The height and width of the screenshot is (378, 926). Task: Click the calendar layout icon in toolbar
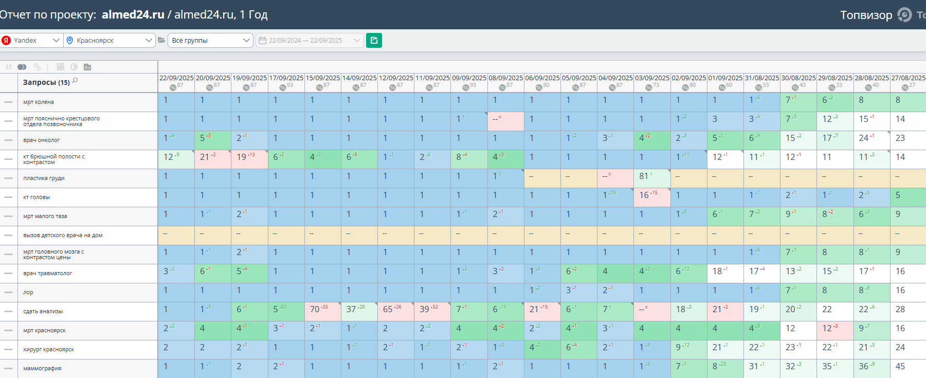coord(61,67)
